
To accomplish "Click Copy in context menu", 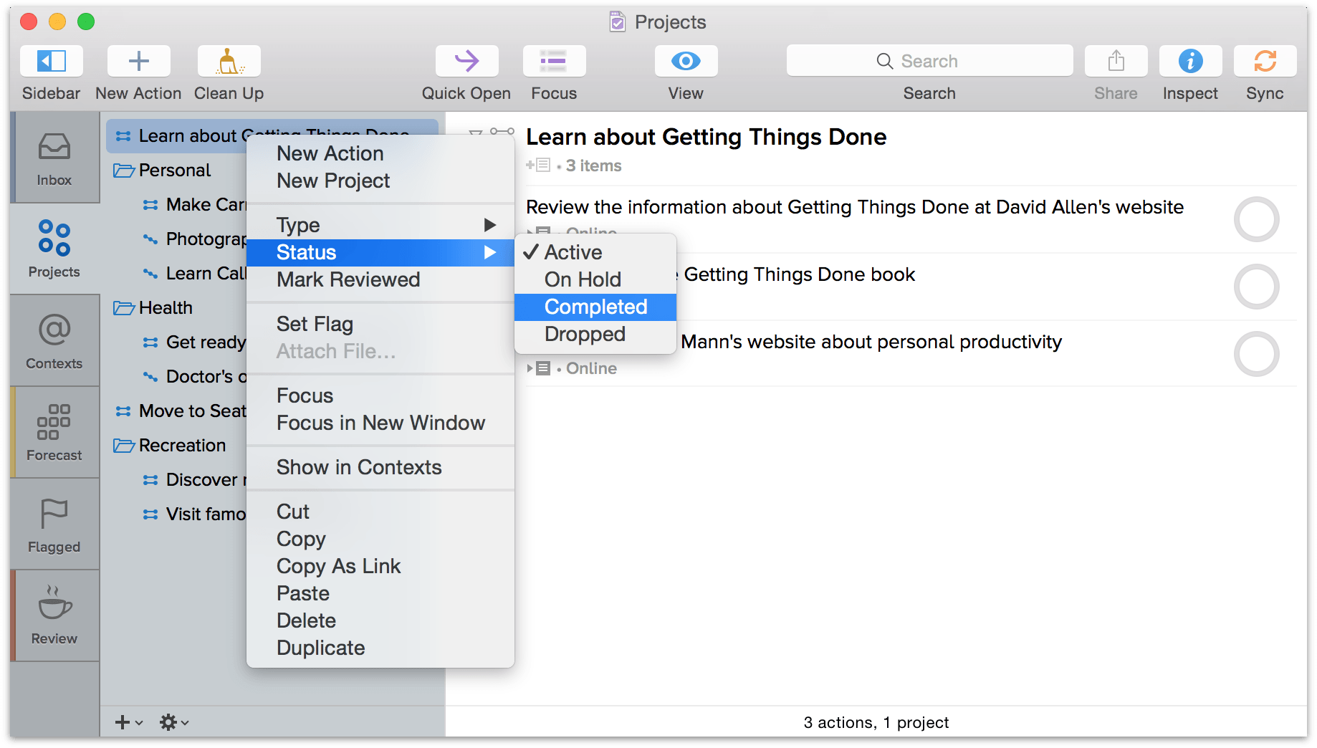I will click(380, 539).
